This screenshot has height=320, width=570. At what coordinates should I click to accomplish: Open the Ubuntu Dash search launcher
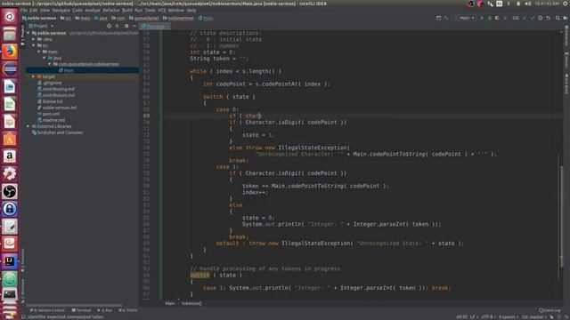click(10, 17)
